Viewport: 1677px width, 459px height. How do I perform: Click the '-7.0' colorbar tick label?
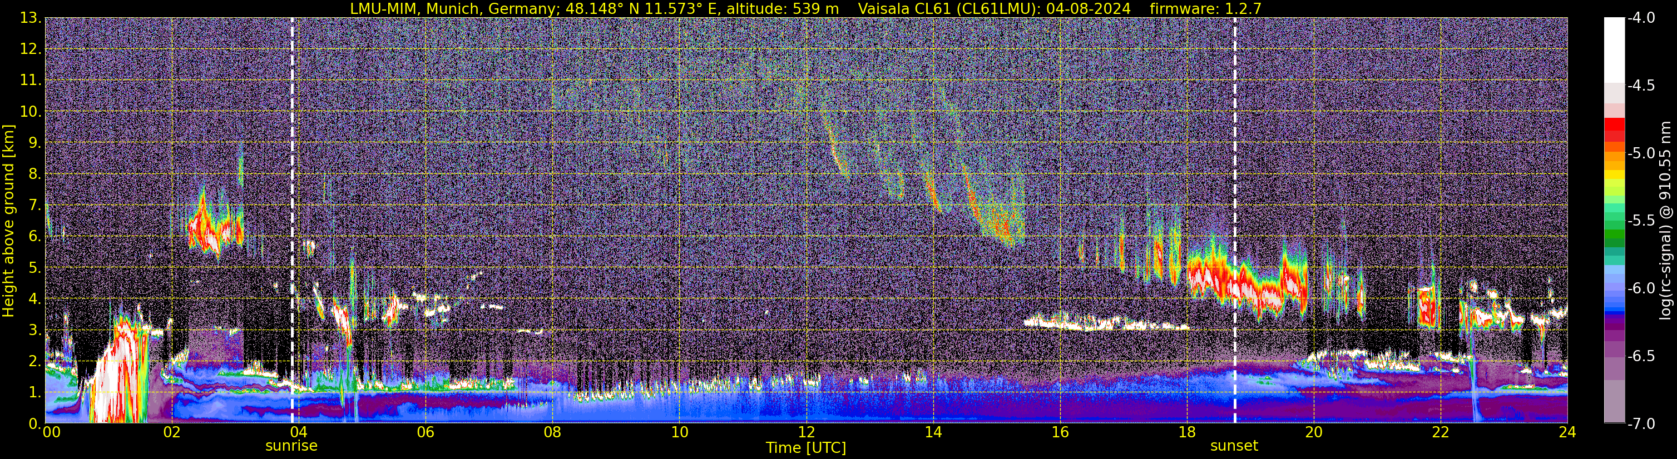[x=1641, y=424]
